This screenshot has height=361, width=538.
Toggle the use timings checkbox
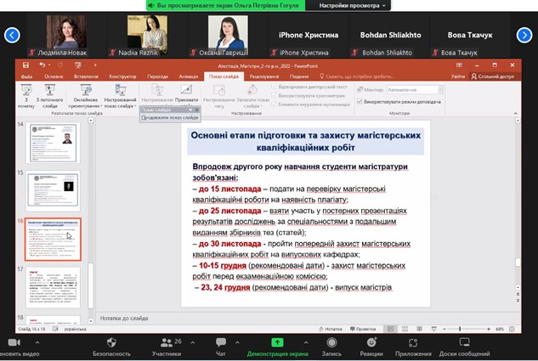click(x=275, y=95)
